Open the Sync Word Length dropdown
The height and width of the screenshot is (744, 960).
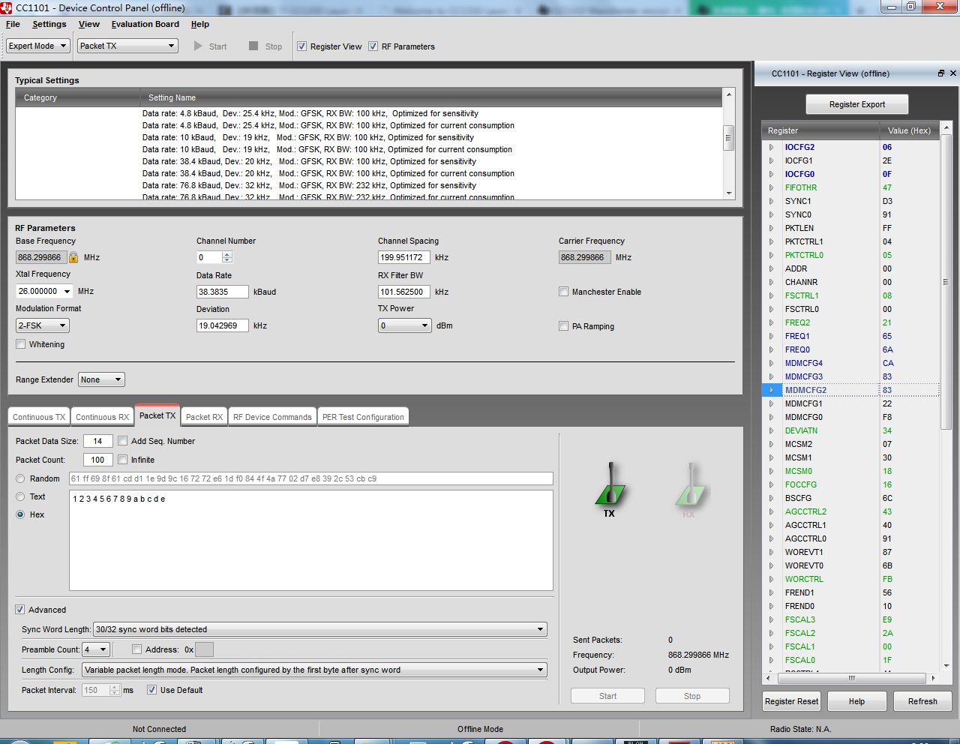pyautogui.click(x=320, y=629)
